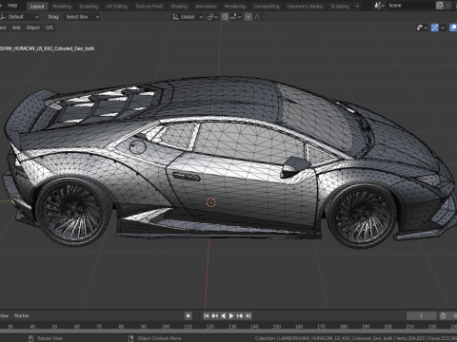Open viewport object visibility dropdown
This screenshot has height=342, width=457.
click(x=422, y=28)
